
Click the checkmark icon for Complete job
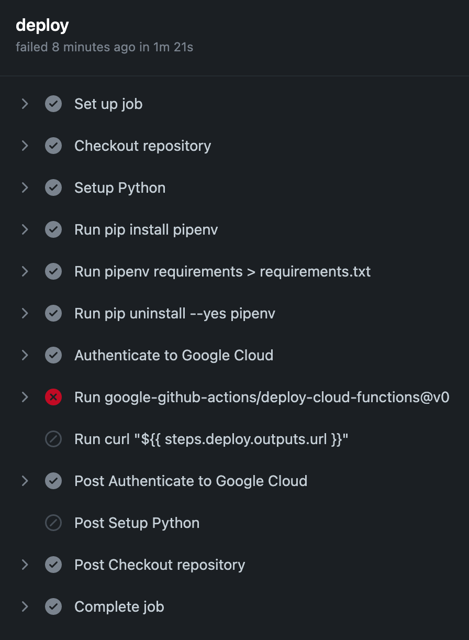pyautogui.click(x=53, y=606)
